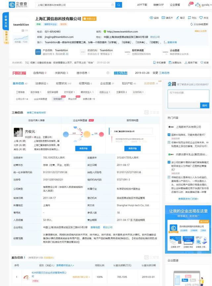
Task: Click the 手机查看 phone icon
Action: point(154,63)
